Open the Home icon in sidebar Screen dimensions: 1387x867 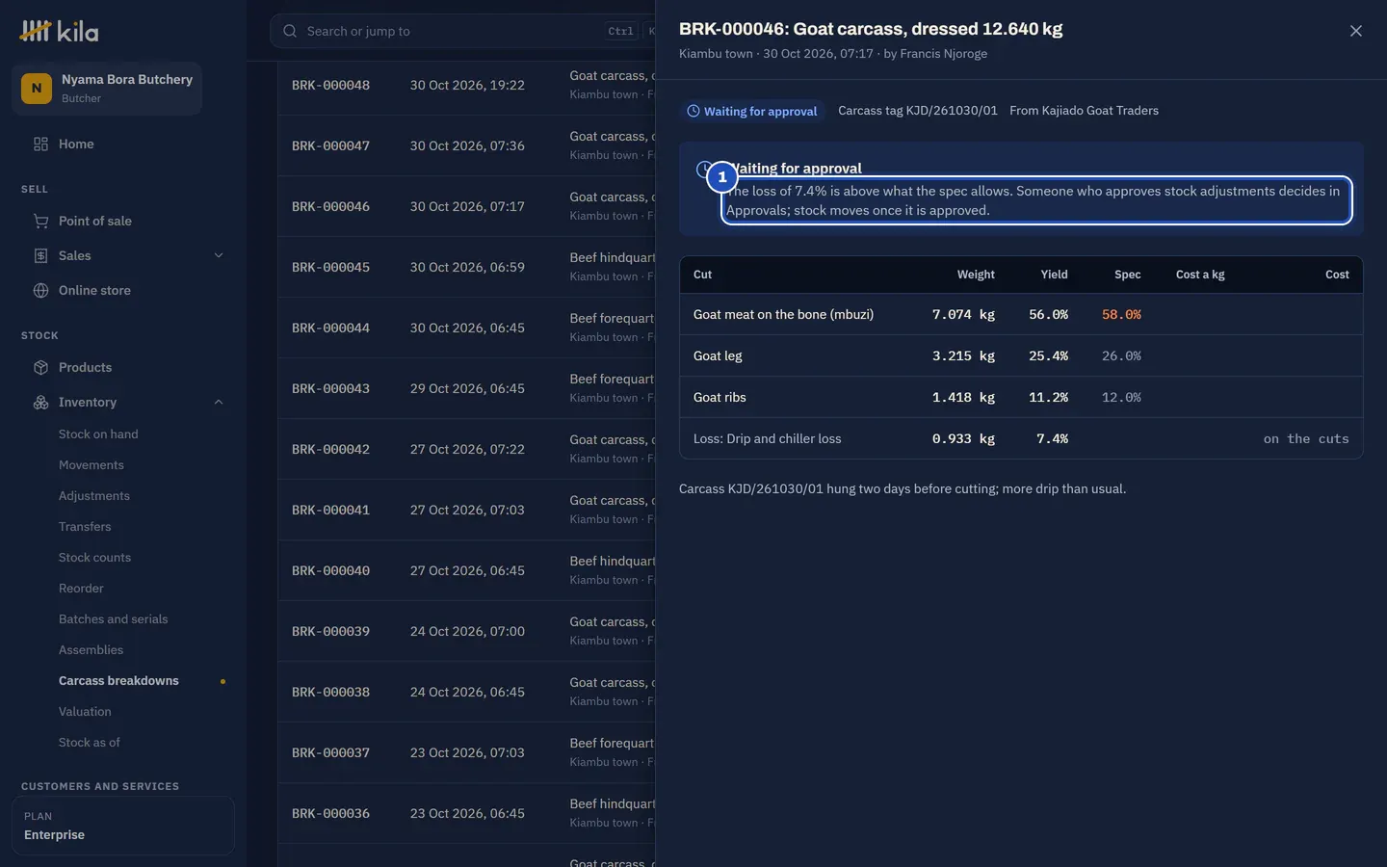(x=40, y=144)
